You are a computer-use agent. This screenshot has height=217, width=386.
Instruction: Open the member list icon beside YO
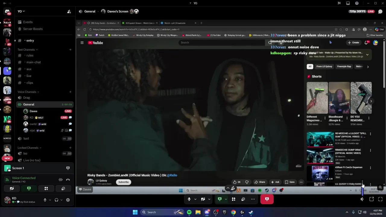pos(69,11)
